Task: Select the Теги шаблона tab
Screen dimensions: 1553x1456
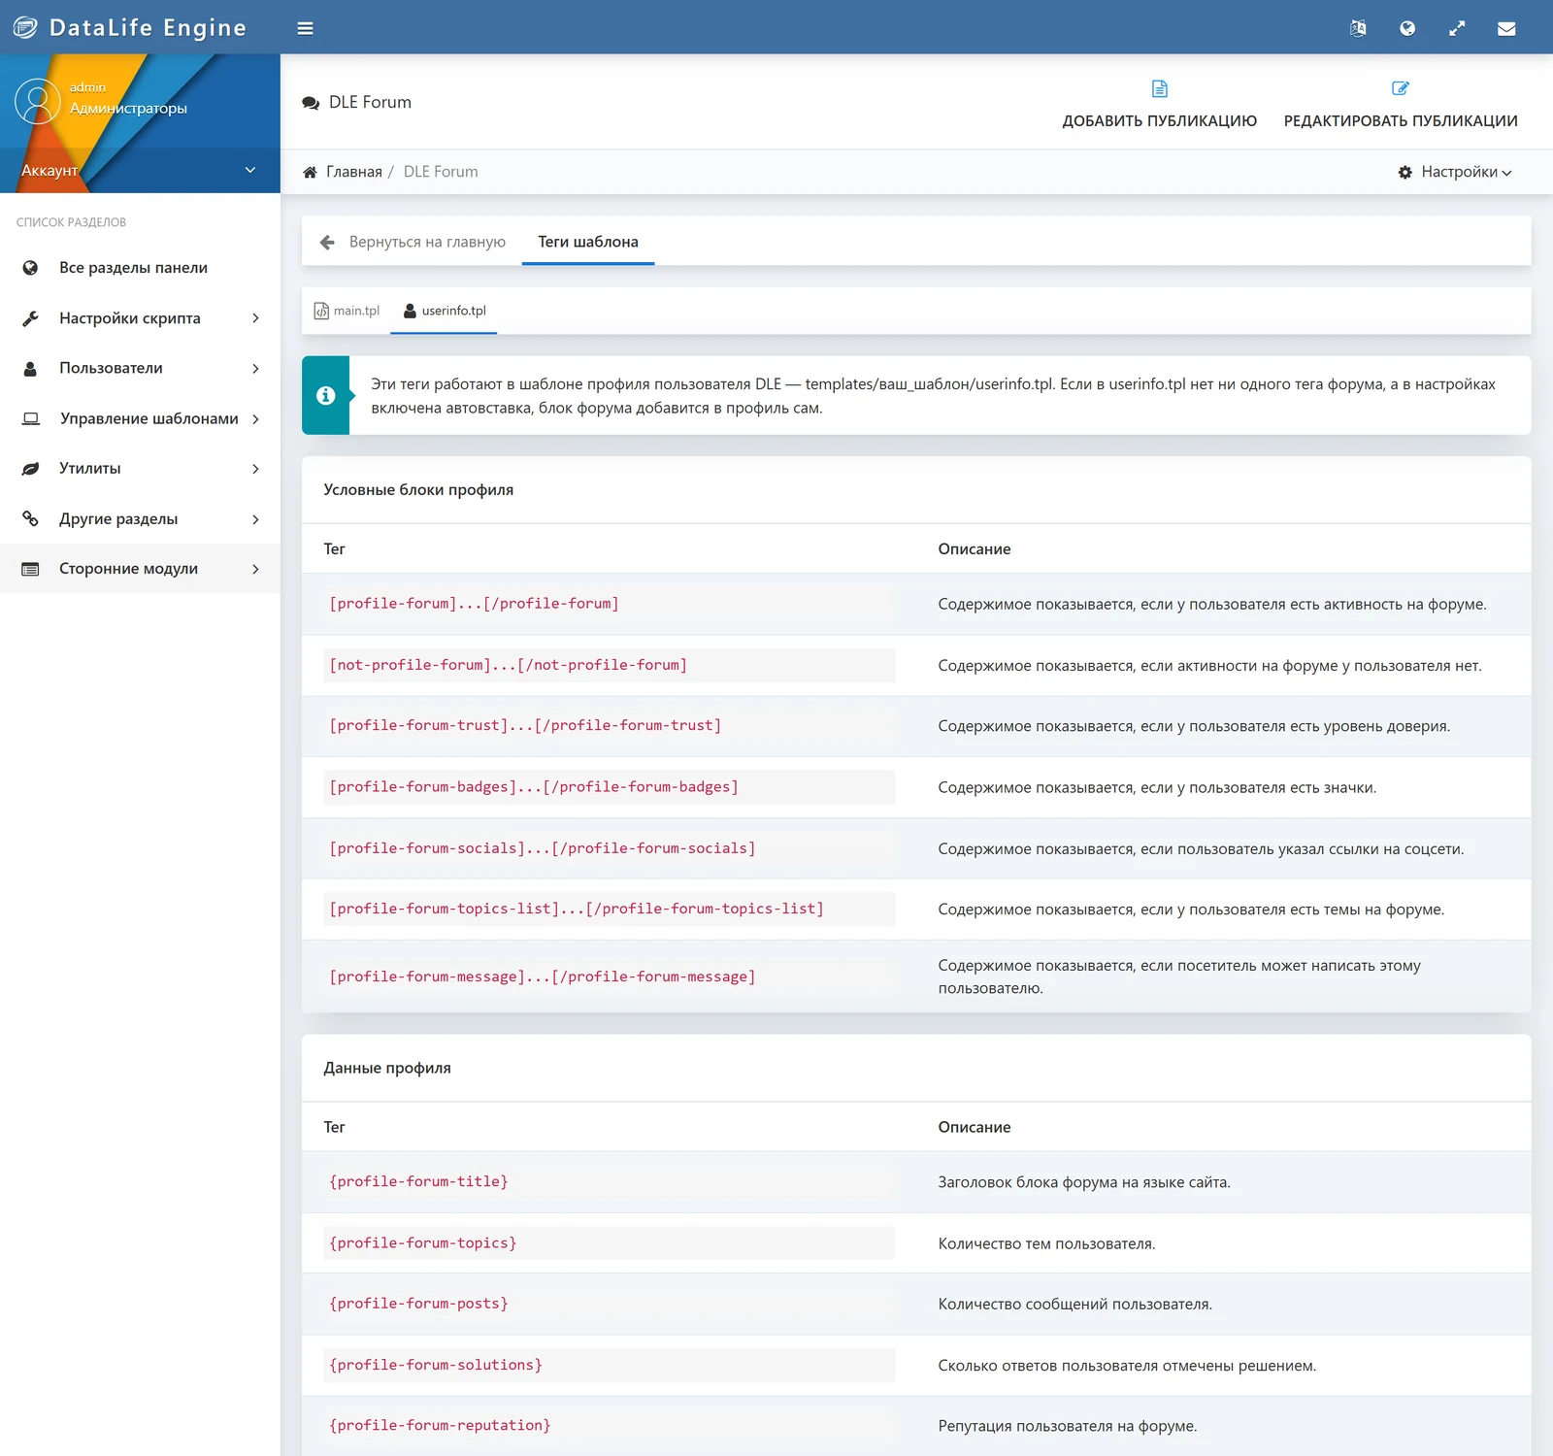Action: [x=588, y=242]
